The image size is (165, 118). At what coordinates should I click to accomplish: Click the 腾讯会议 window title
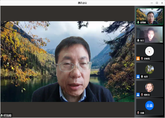[x=82, y=3]
